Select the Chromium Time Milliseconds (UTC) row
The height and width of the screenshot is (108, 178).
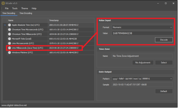pos(51,34)
